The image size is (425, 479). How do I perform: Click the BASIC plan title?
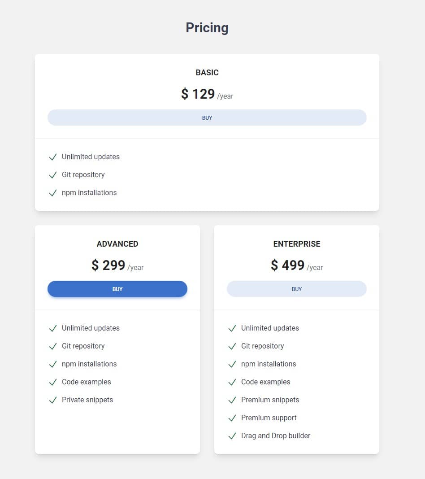tap(207, 73)
